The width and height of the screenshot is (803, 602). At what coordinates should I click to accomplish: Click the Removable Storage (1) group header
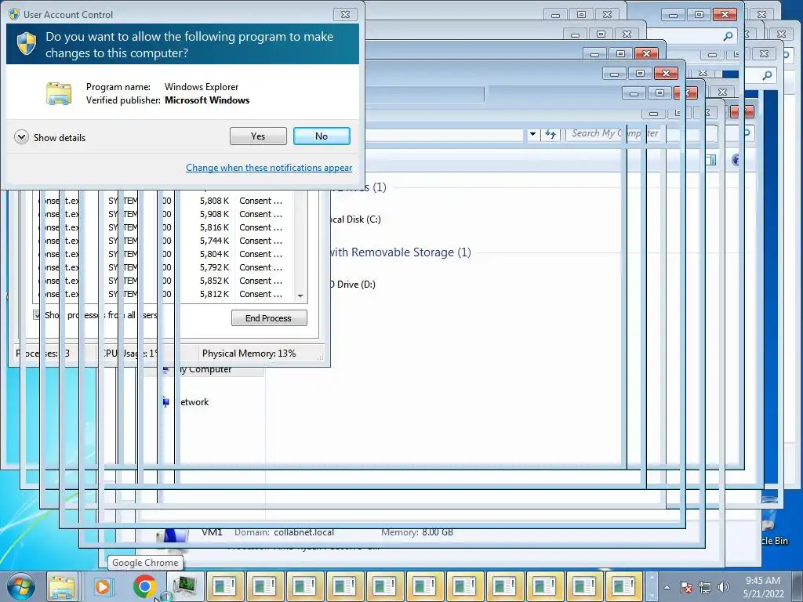[x=399, y=252]
